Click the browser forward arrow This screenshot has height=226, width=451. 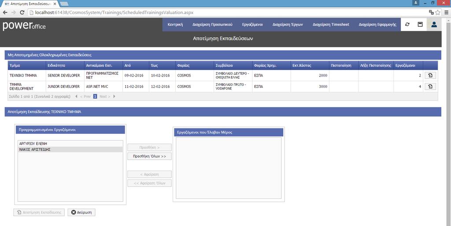14,13
